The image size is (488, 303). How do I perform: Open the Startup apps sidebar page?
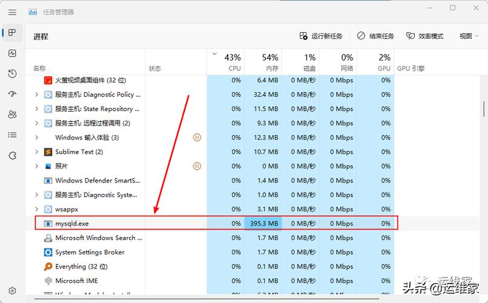pos(12,94)
